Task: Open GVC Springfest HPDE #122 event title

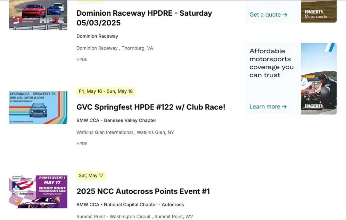Action: tap(151, 107)
